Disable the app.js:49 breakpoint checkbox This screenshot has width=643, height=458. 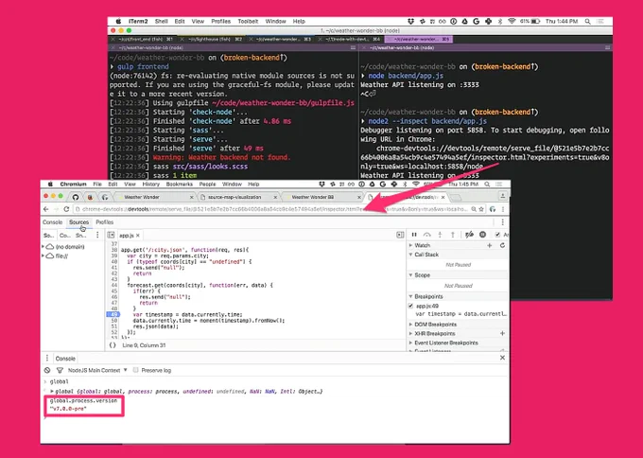coord(411,307)
